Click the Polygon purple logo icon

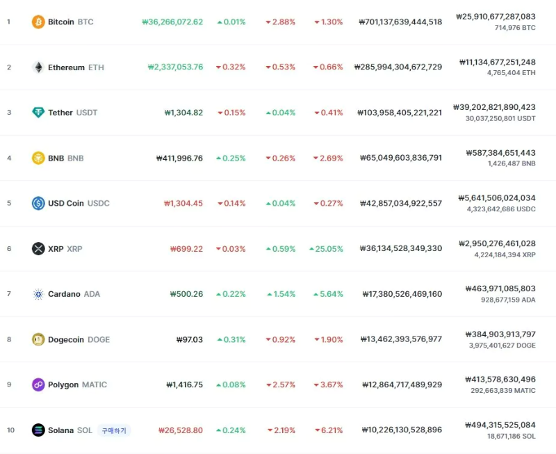(38, 384)
